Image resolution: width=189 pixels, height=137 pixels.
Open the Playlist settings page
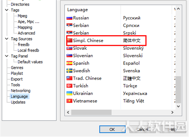pos(17,73)
